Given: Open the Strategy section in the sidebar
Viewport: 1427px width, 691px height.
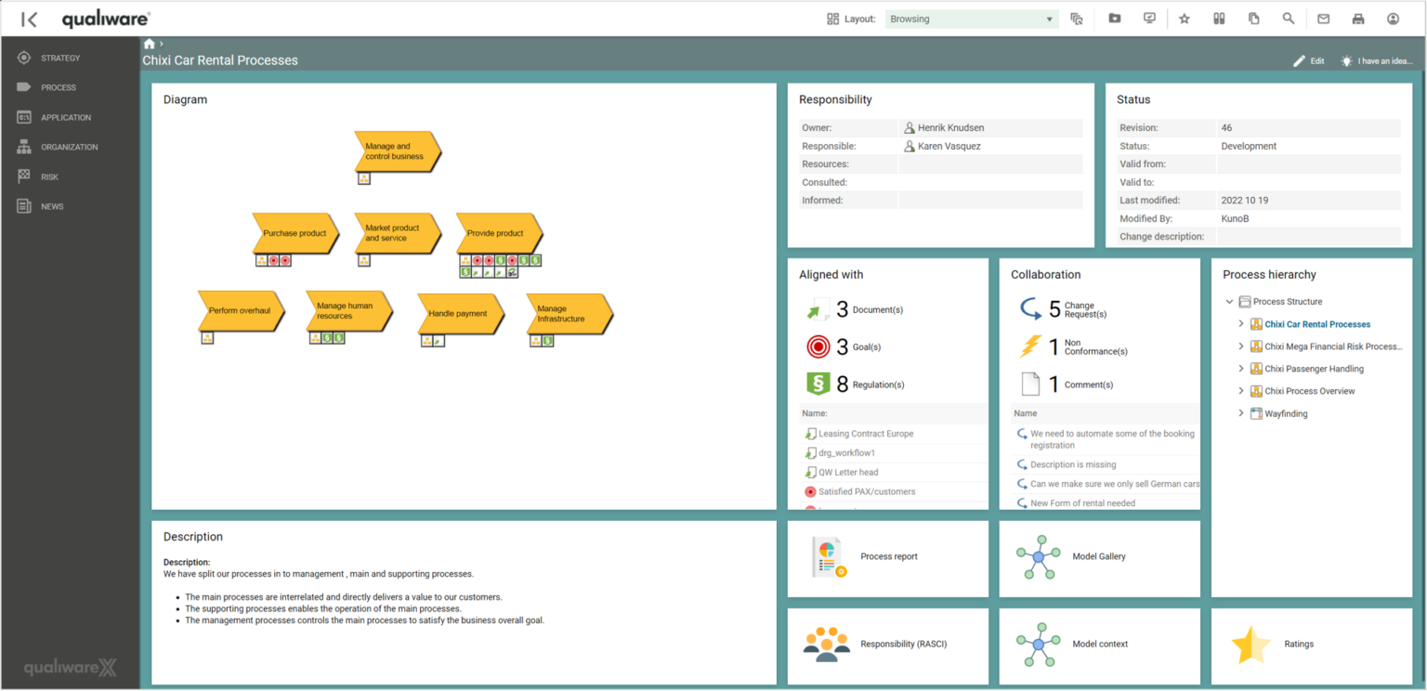Looking at the screenshot, I should click(60, 59).
